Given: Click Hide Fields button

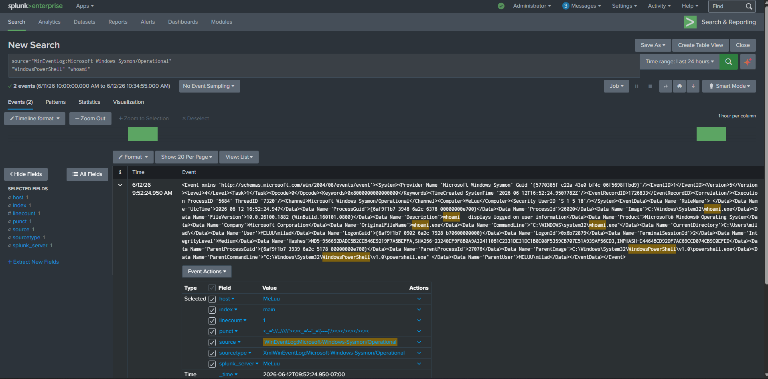Looking at the screenshot, I should 26,174.
